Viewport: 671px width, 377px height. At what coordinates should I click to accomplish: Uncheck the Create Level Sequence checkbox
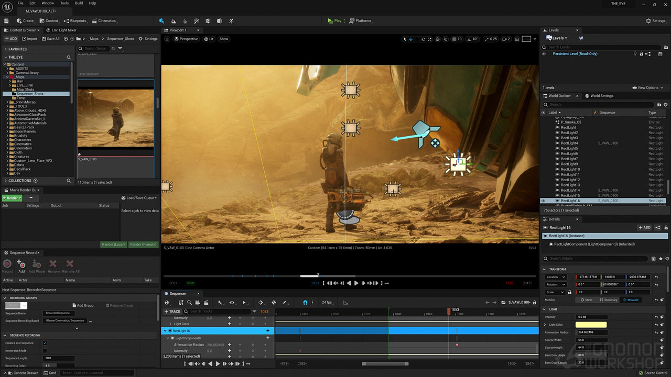tap(45, 343)
